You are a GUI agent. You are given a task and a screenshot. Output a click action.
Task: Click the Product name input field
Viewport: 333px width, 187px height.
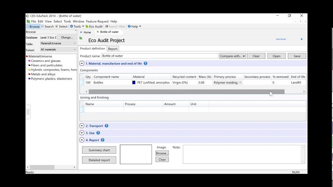pos(160,56)
